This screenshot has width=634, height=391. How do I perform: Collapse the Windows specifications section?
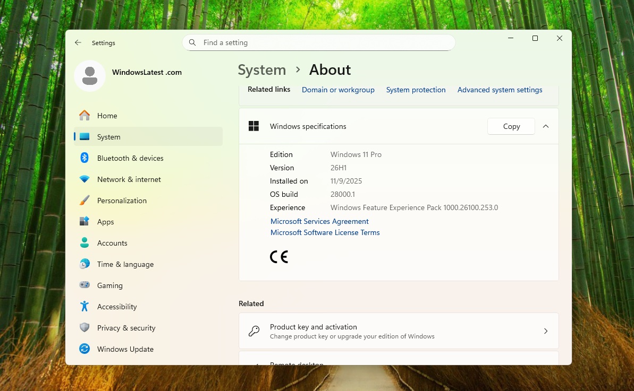click(x=546, y=126)
